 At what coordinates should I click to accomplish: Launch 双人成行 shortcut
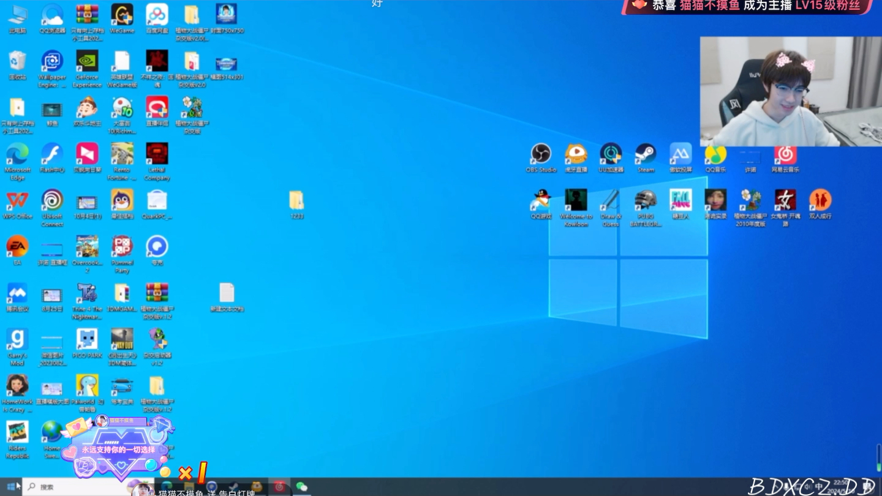[820, 205]
